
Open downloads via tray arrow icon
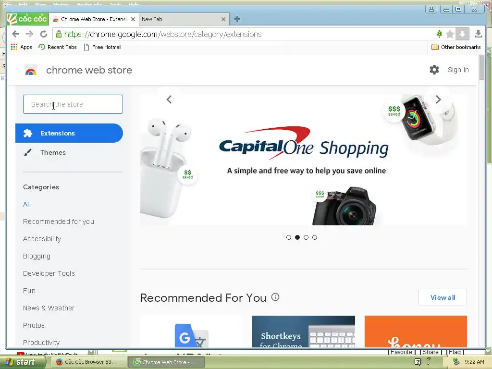(x=478, y=34)
